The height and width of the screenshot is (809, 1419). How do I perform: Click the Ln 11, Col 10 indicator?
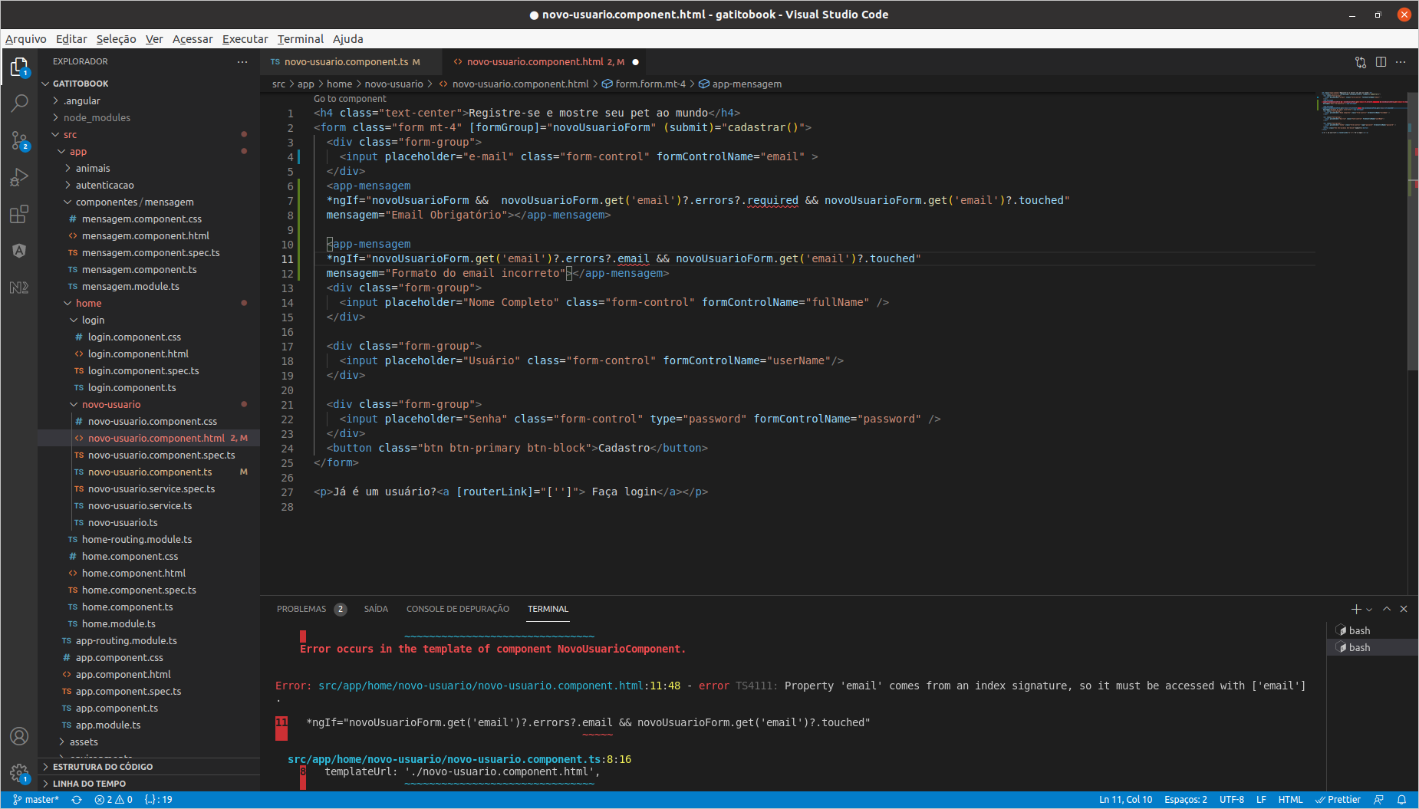[1125, 799]
